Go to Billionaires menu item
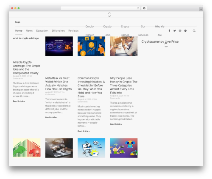Screen dimensions: 212x179 [58, 30]
